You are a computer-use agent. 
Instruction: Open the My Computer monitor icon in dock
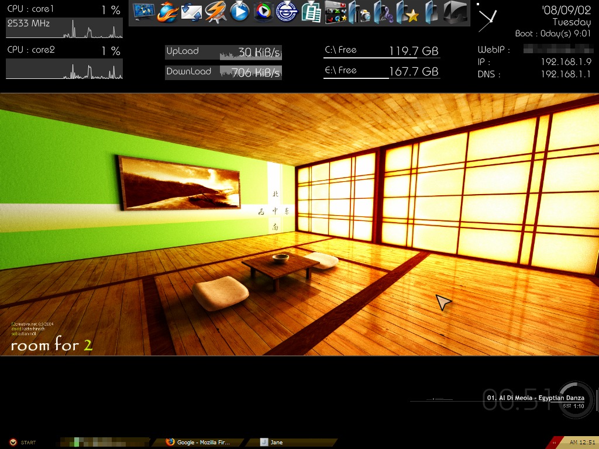pos(143,12)
